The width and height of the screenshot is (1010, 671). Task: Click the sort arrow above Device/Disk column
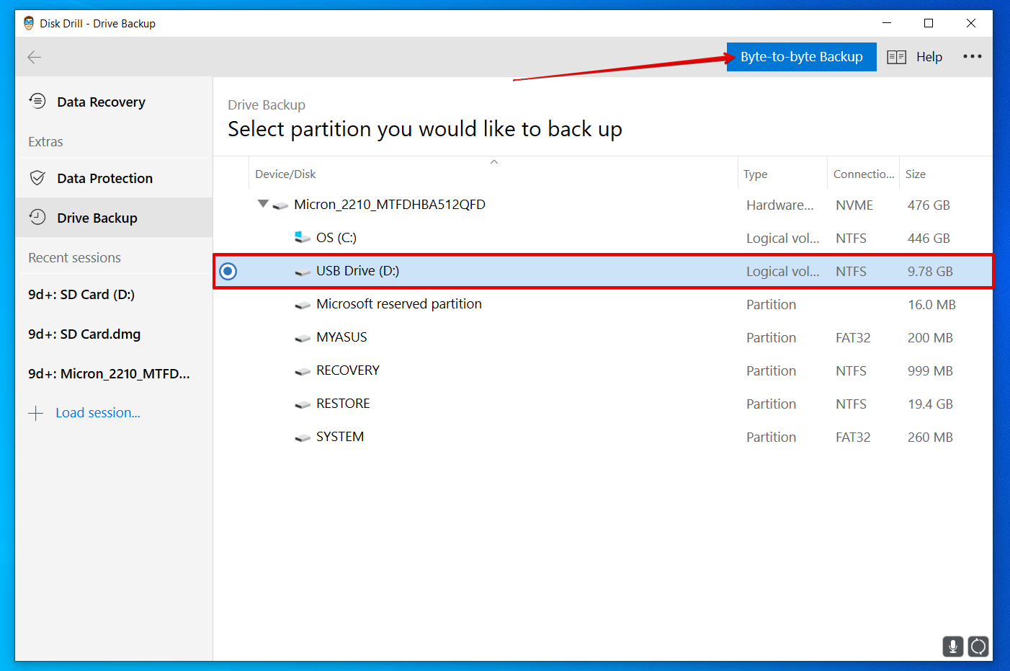494,162
